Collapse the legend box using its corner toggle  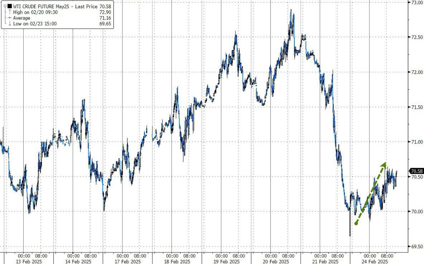5,6
